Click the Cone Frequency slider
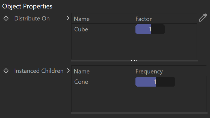Viewport: 210px width, 118px height. [155, 82]
